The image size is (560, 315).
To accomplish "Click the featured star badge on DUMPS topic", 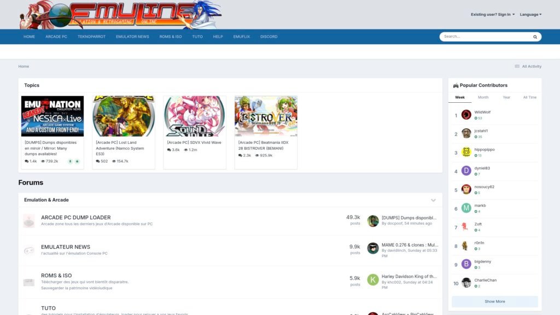I will pyautogui.click(x=77, y=161).
